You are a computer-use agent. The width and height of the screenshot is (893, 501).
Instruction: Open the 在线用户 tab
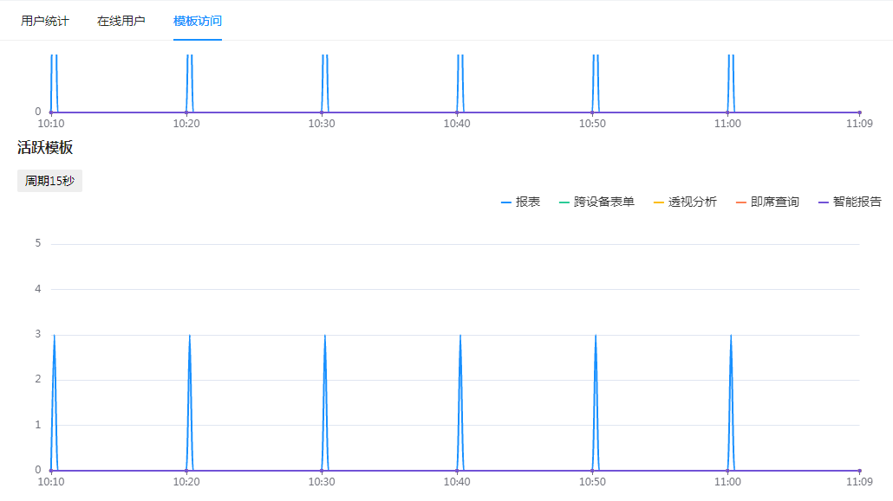[121, 21]
